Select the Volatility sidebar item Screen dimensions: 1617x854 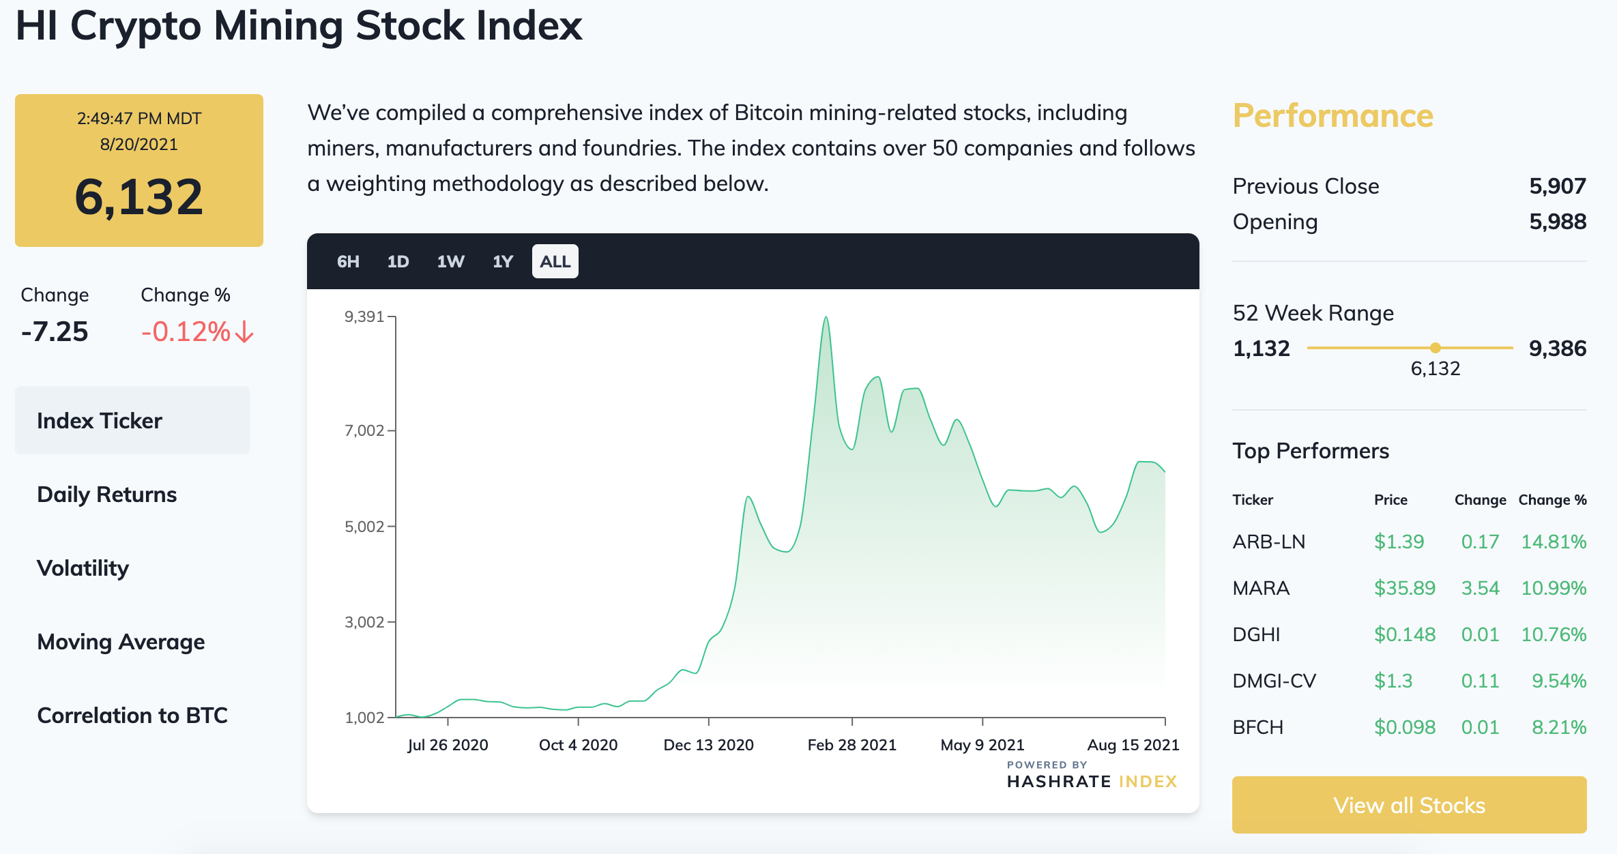tap(83, 568)
